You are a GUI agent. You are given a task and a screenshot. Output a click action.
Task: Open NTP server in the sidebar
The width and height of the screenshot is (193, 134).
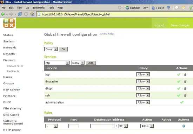point(12,89)
